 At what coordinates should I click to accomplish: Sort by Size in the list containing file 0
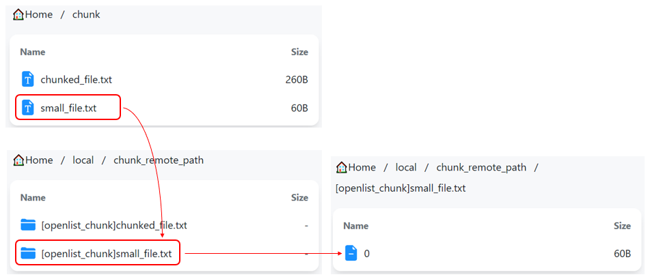pos(622,226)
